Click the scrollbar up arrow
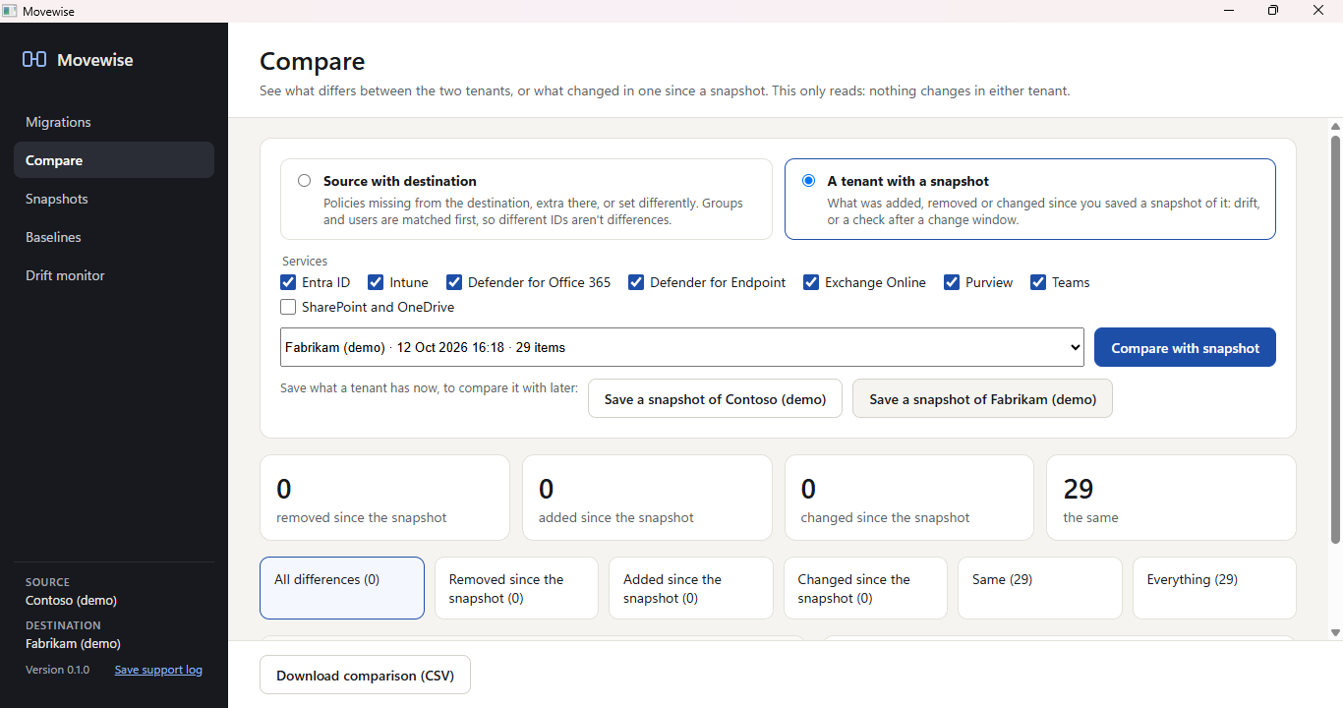This screenshot has height=708, width=1343. coord(1335,126)
